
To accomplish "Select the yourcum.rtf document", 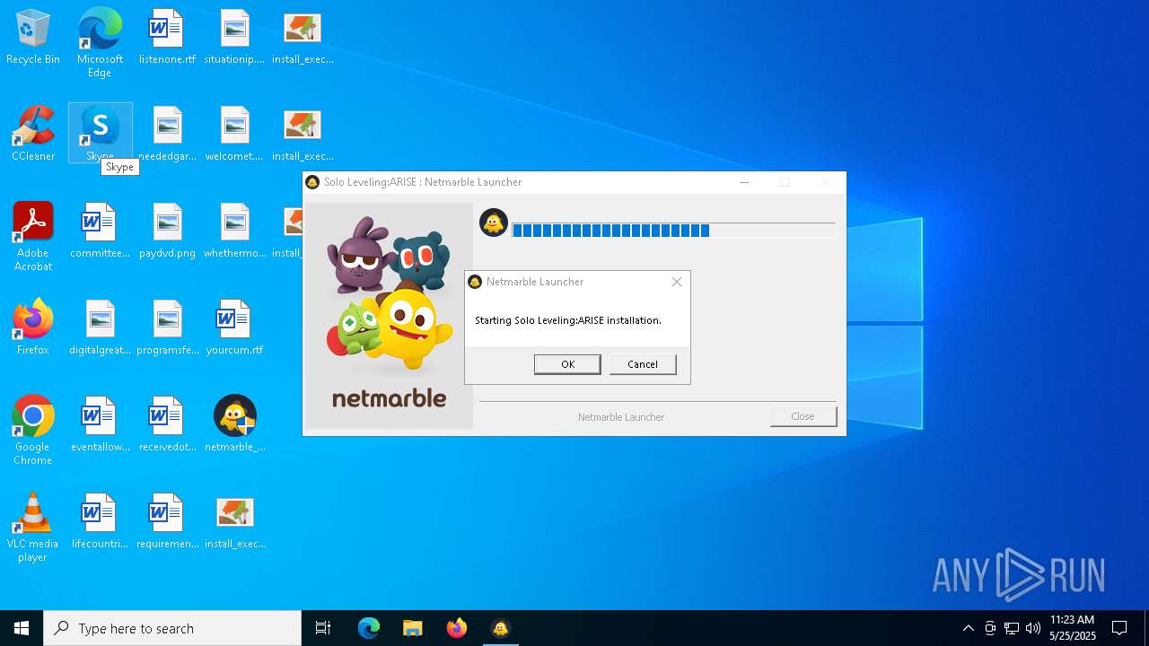I will [x=234, y=328].
